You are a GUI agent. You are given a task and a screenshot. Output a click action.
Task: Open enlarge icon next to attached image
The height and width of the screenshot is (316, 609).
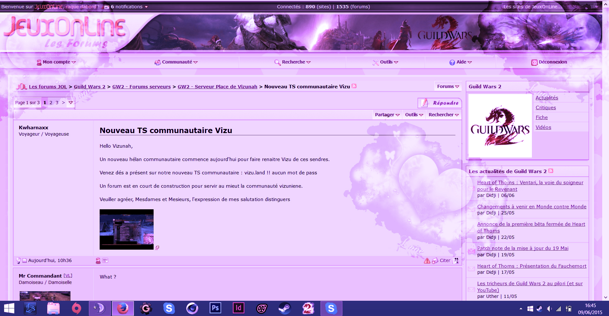[x=157, y=248]
